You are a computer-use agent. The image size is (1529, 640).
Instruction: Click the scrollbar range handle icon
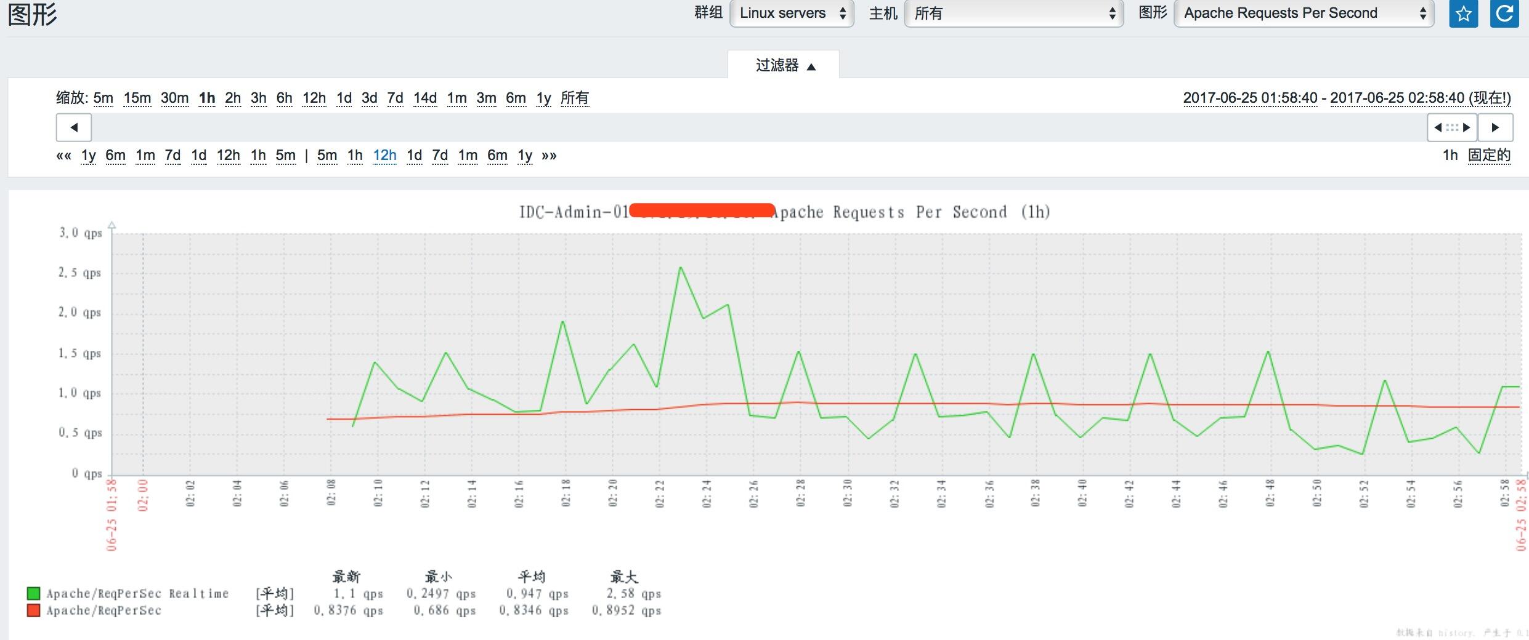1452,127
